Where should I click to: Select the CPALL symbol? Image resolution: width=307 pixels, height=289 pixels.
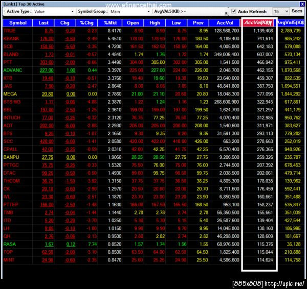10,149
